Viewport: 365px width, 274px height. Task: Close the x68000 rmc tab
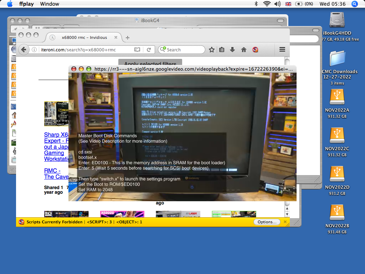[116, 37]
